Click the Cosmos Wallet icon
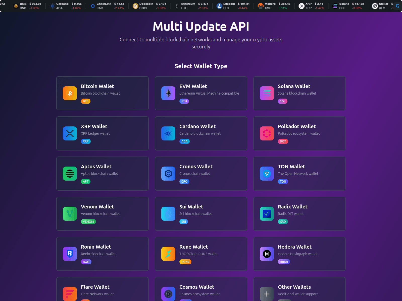 point(168,294)
